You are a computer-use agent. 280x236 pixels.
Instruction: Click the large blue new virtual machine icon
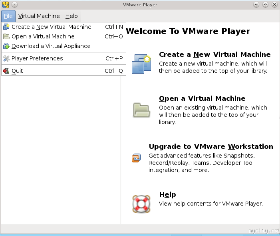(141, 64)
